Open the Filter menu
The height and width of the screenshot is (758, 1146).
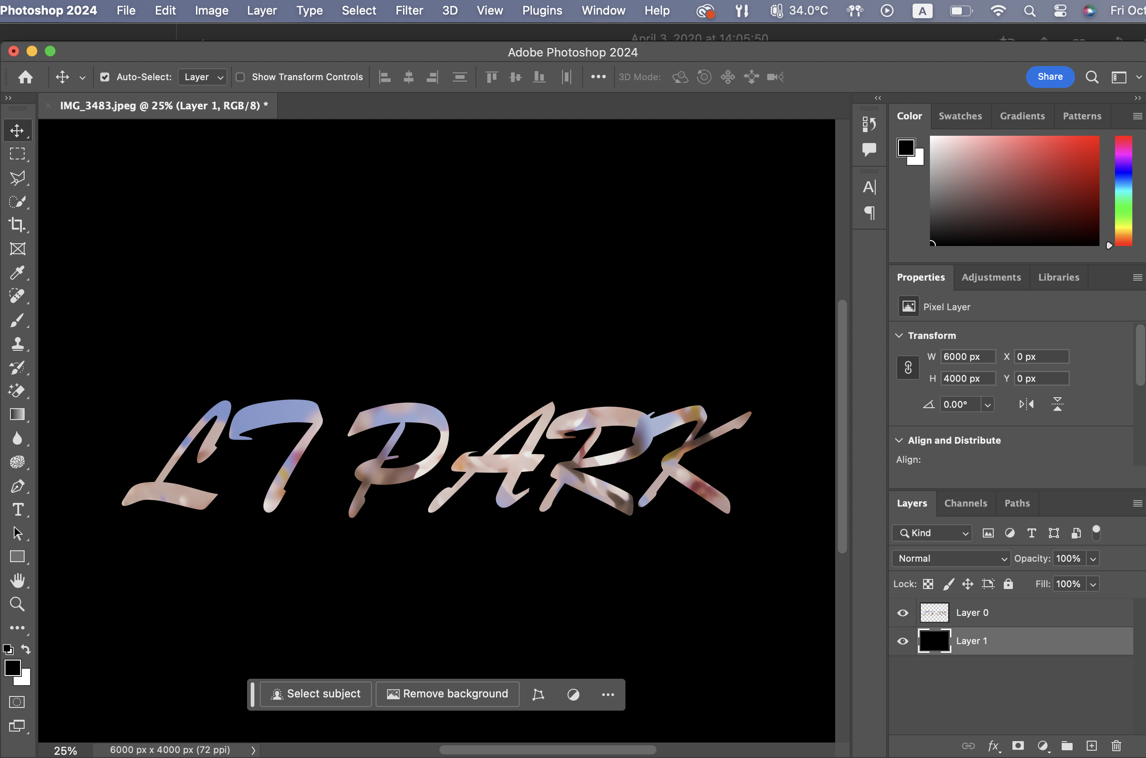(409, 10)
